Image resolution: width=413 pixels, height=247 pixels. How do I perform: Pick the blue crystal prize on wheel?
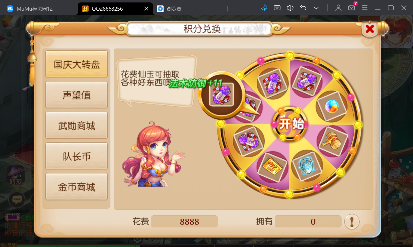tap(306, 166)
